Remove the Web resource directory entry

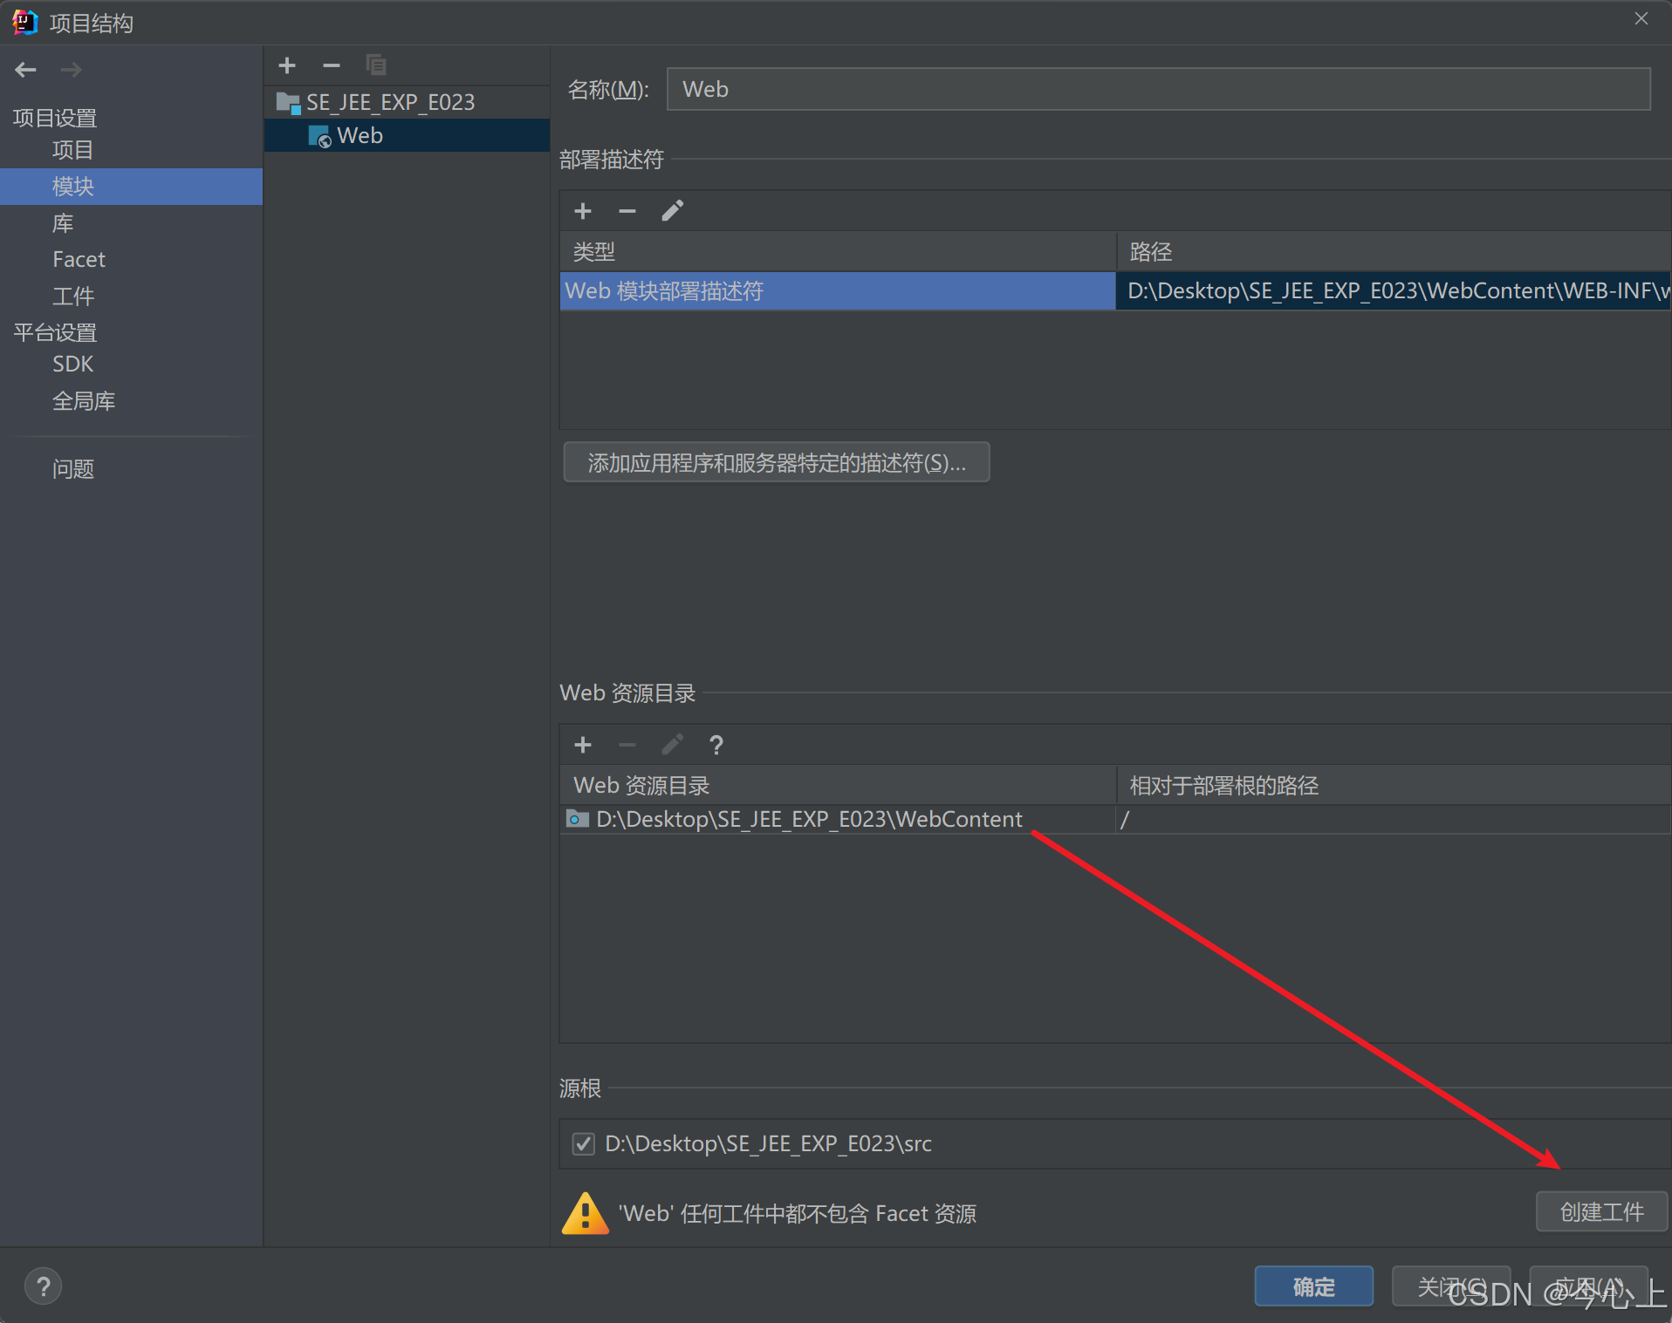627,745
